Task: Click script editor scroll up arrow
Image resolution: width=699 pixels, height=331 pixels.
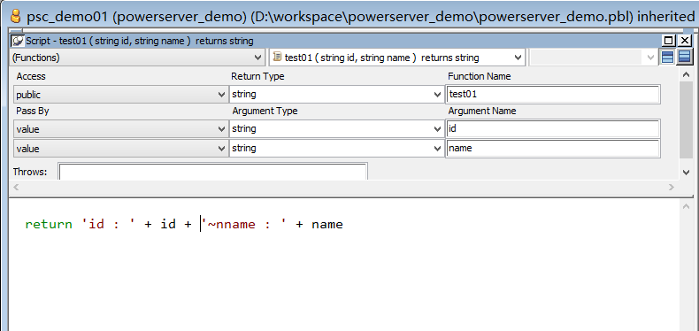Action: (687, 205)
